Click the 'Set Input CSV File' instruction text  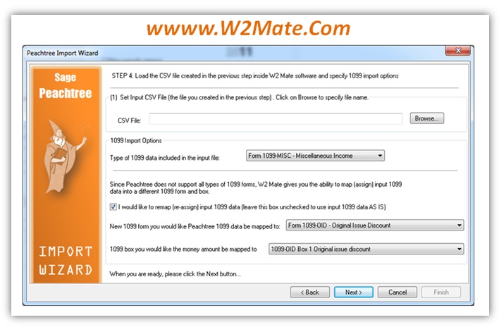[x=240, y=97]
